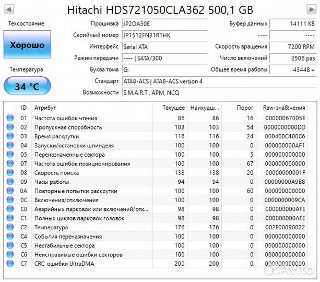This screenshot has height=282, width=320.
Task: Click the Serial ATA interface field
Action: [164, 47]
